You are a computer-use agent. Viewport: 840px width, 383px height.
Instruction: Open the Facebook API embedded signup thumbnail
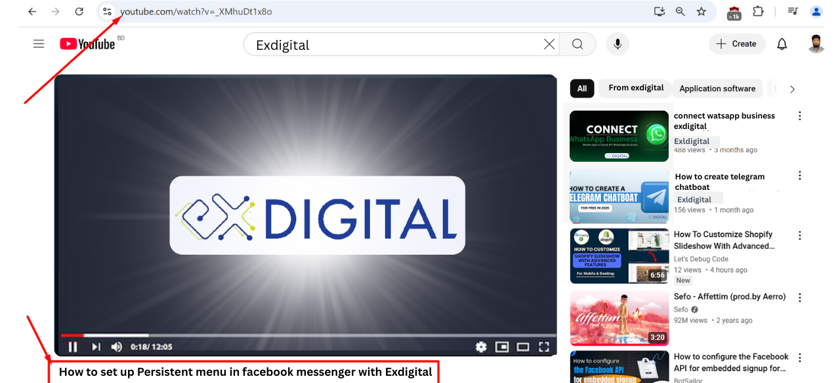pyautogui.click(x=619, y=367)
